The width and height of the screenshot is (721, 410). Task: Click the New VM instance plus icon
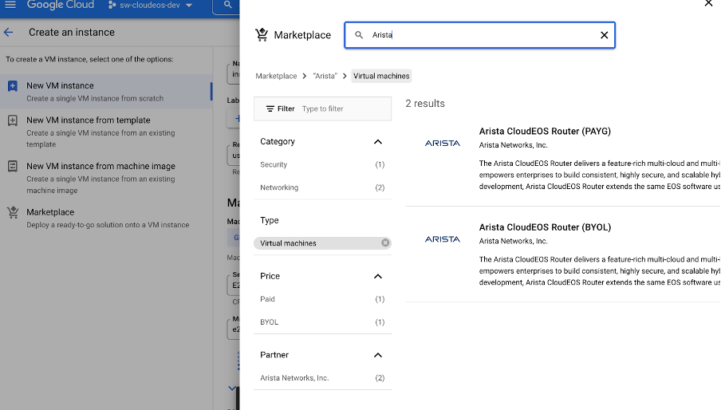pos(13,86)
